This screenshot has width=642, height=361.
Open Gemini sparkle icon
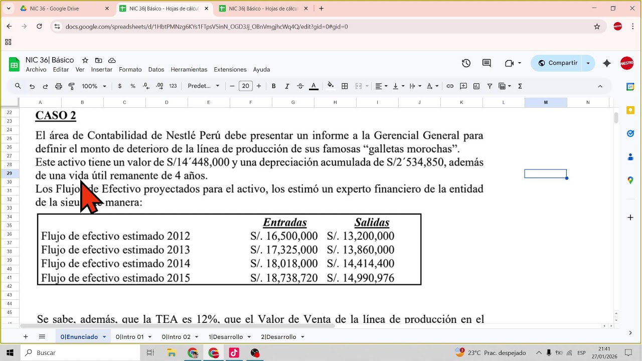(607, 63)
